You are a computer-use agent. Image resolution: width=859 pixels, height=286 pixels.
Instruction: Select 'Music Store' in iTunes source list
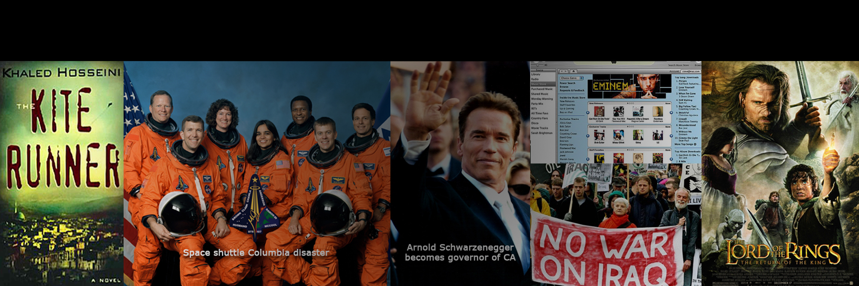[543, 84]
